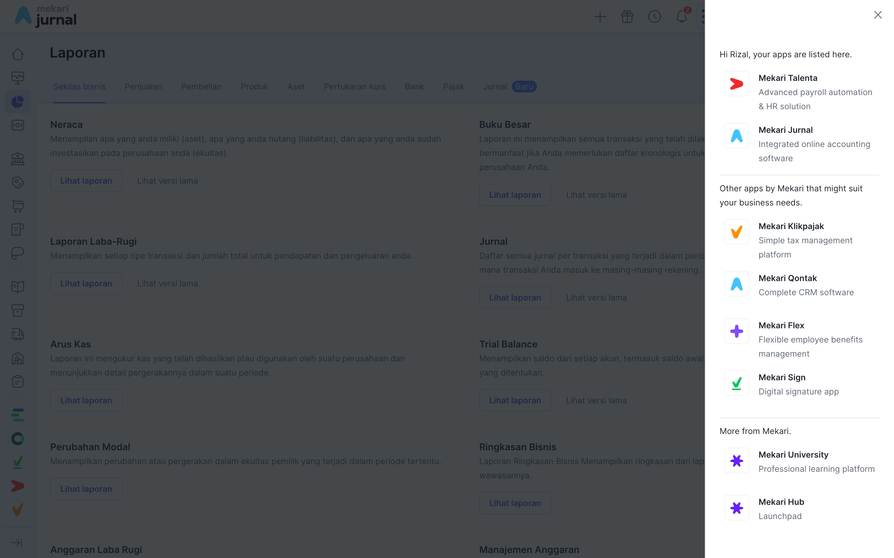Open Mekari Talenta app icon
The height and width of the screenshot is (558, 894).
point(736,84)
